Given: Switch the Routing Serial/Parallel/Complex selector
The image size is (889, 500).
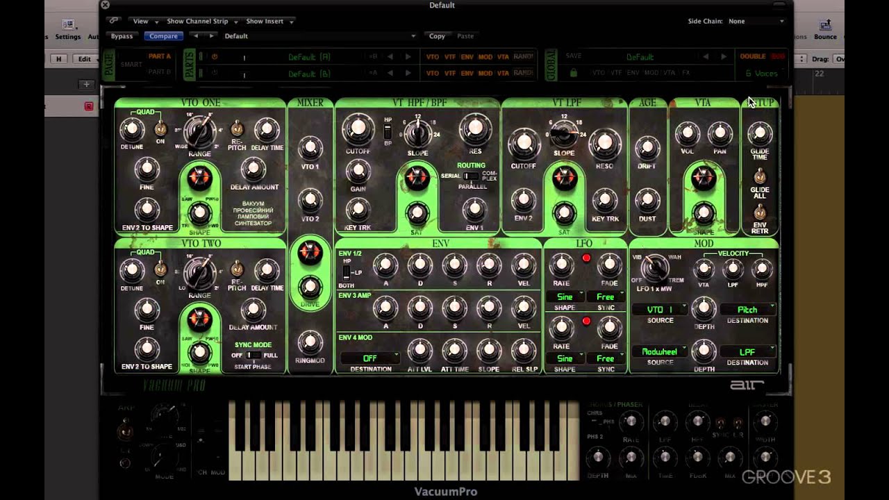Looking at the screenshot, I should click(x=471, y=176).
